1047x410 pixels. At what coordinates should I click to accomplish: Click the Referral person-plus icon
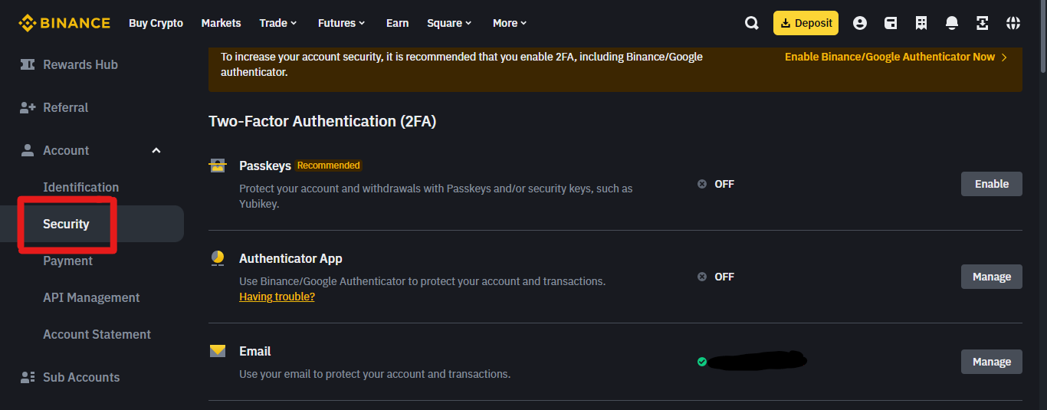28,107
